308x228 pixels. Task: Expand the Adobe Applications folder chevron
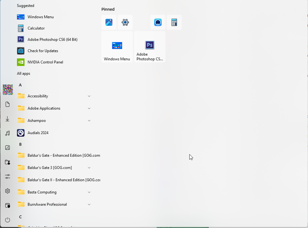pos(89,108)
